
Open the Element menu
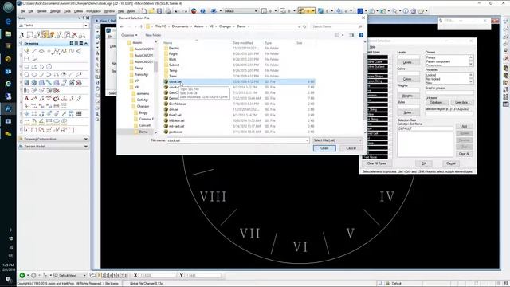[41, 11]
